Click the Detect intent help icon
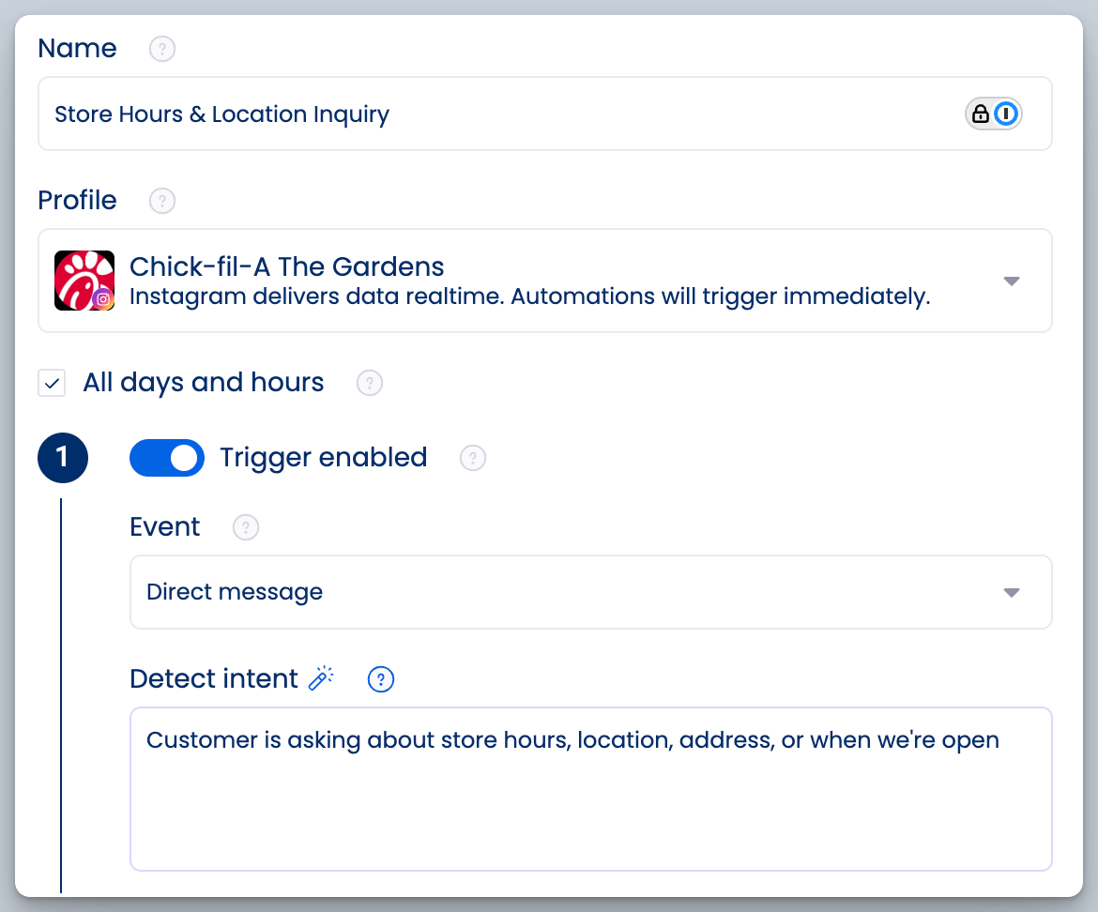 pos(381,678)
